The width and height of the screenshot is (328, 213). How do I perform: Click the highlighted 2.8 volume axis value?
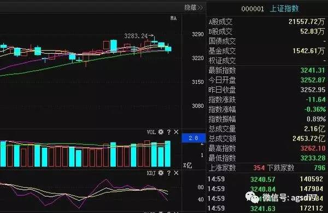pyautogui.click(x=194, y=138)
